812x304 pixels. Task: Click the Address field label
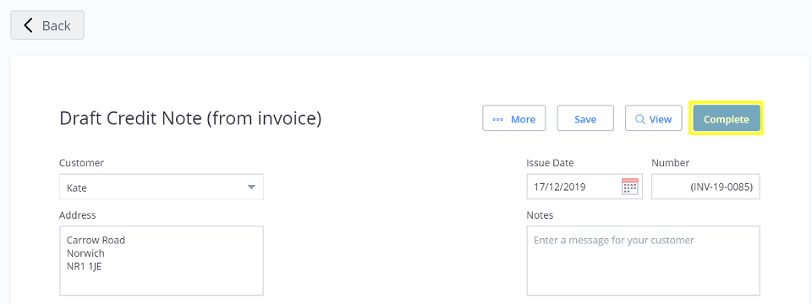pyautogui.click(x=78, y=215)
